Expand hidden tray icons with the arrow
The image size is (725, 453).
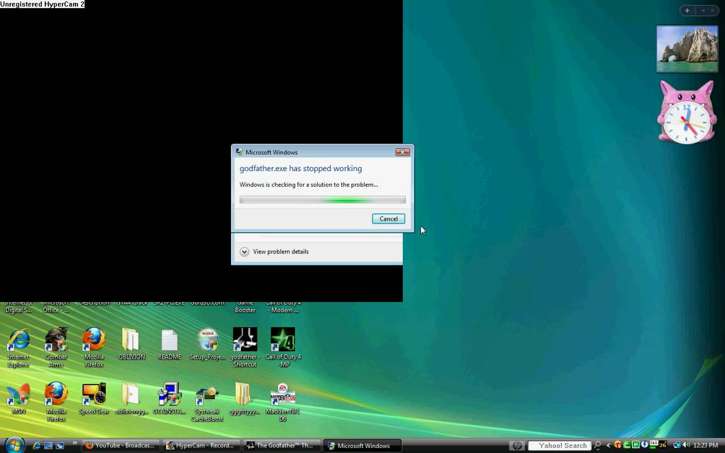click(x=609, y=445)
